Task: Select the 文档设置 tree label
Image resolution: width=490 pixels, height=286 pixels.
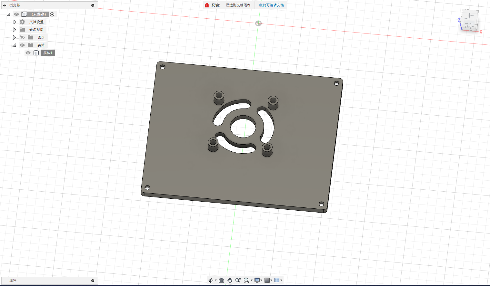Action: pos(36,22)
